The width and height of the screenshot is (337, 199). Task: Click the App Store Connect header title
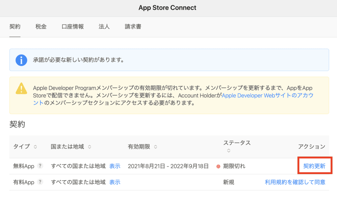pos(167,8)
